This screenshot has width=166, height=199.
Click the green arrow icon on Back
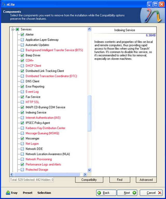point(99,193)
